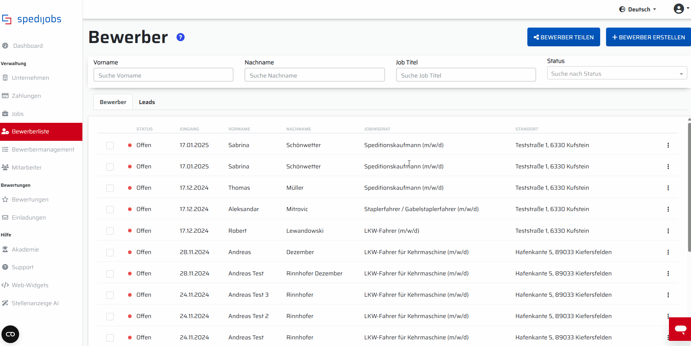Select checkbox for Andreas Test 2 row
The width and height of the screenshot is (691, 346).
point(110,317)
